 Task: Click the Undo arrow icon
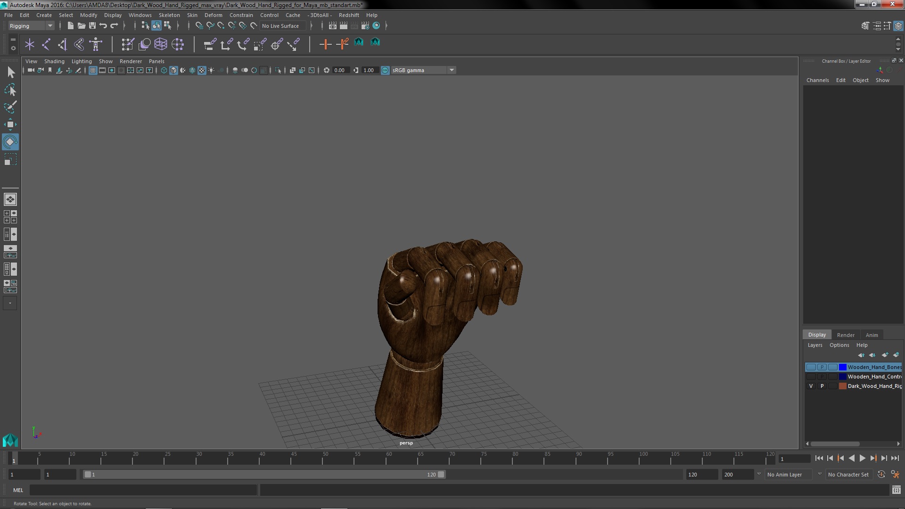pos(103,26)
